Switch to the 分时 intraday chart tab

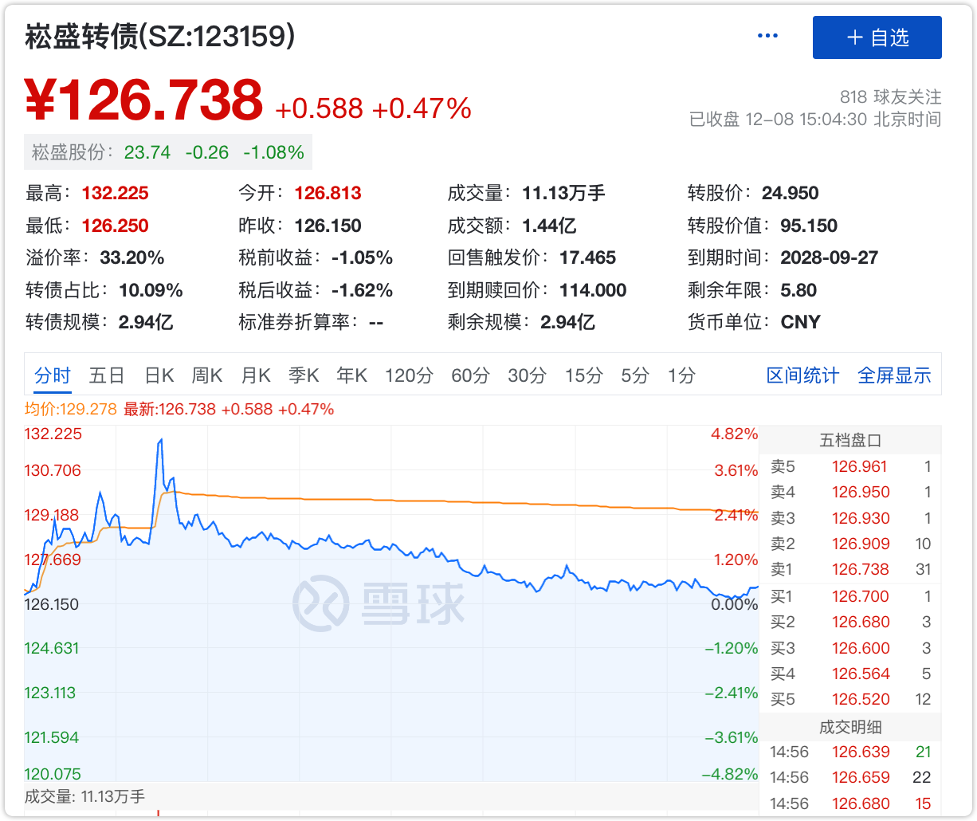pos(53,375)
